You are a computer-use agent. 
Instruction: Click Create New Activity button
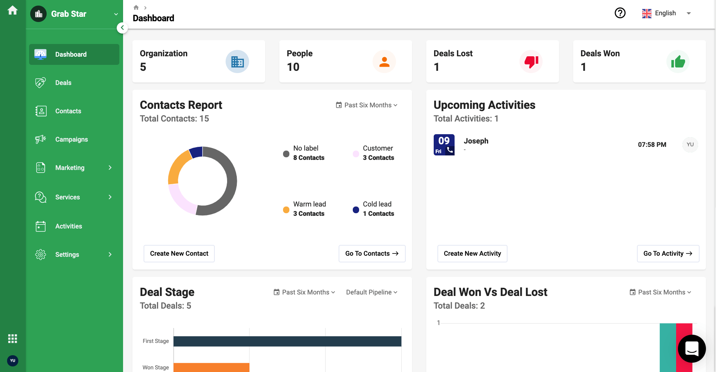pyautogui.click(x=472, y=253)
